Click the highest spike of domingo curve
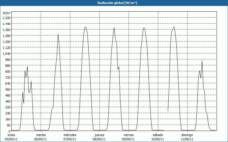The image size is (228, 142). (202, 61)
